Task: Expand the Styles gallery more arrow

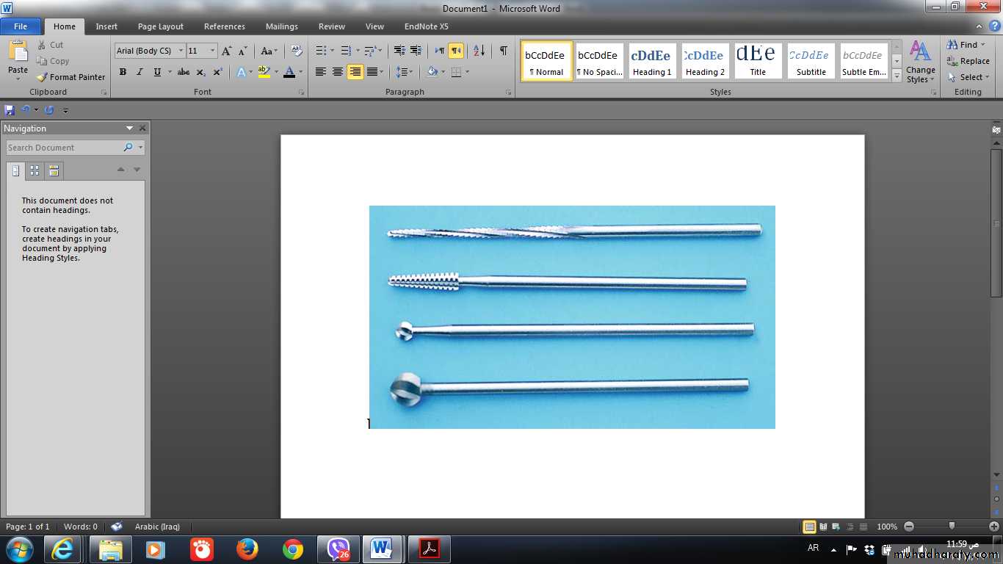Action: [897, 75]
